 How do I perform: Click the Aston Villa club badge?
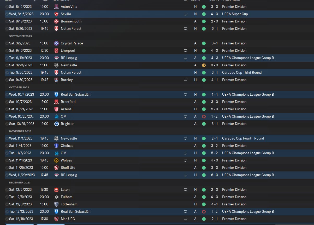point(56,7)
